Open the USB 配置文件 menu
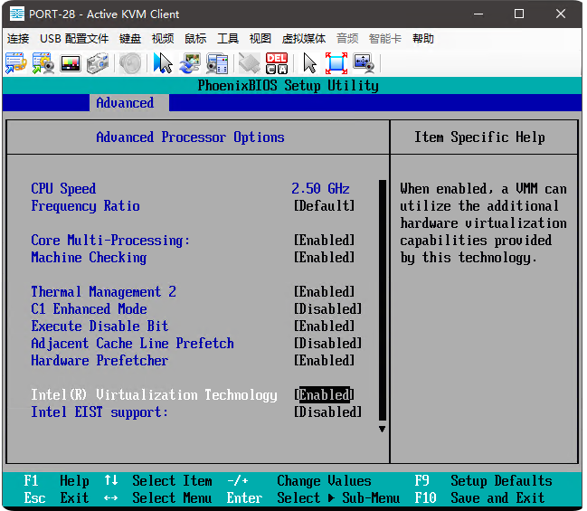Image resolution: width=587 pixels, height=511 pixels. tap(74, 39)
